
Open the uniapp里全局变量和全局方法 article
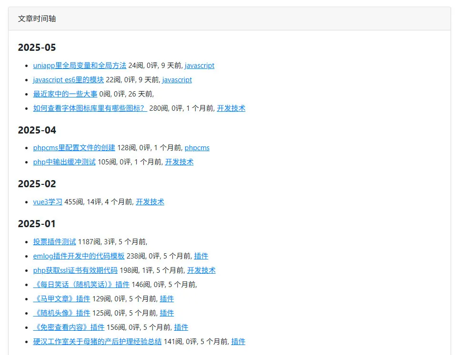[80, 66]
